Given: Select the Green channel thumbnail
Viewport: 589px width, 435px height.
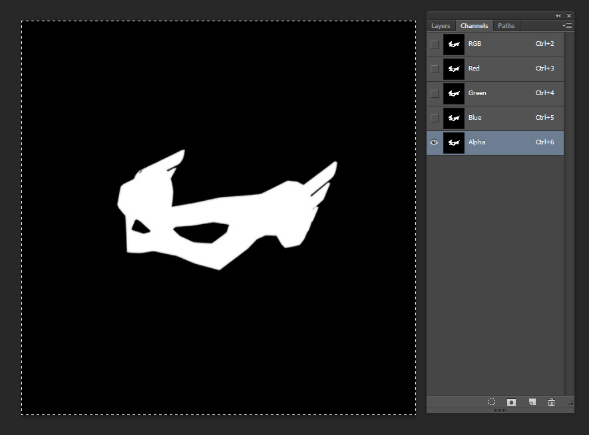Looking at the screenshot, I should (x=454, y=94).
